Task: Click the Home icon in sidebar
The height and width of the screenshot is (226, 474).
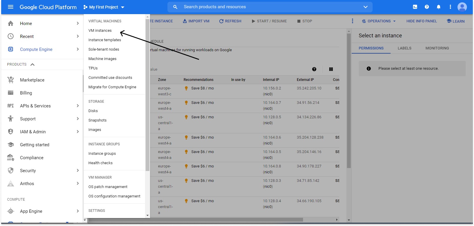Action: pyautogui.click(x=11, y=23)
